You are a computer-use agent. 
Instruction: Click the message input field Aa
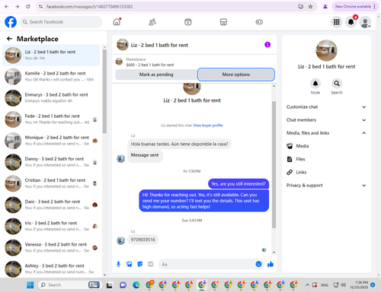(x=207, y=265)
